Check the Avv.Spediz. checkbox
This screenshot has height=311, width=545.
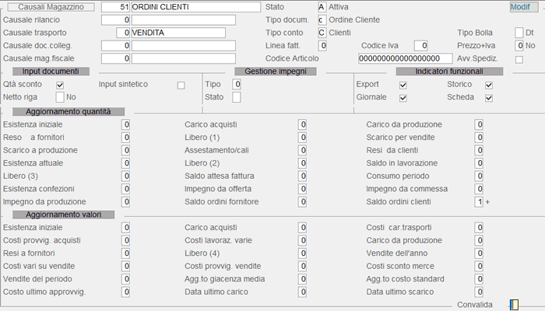pyautogui.click(x=519, y=59)
